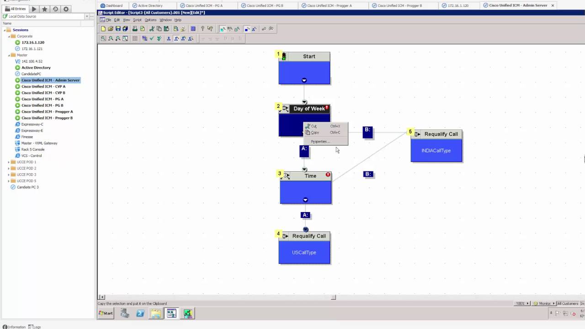Click the red error badge on Time node
This screenshot has width=585, height=329.
(x=328, y=175)
